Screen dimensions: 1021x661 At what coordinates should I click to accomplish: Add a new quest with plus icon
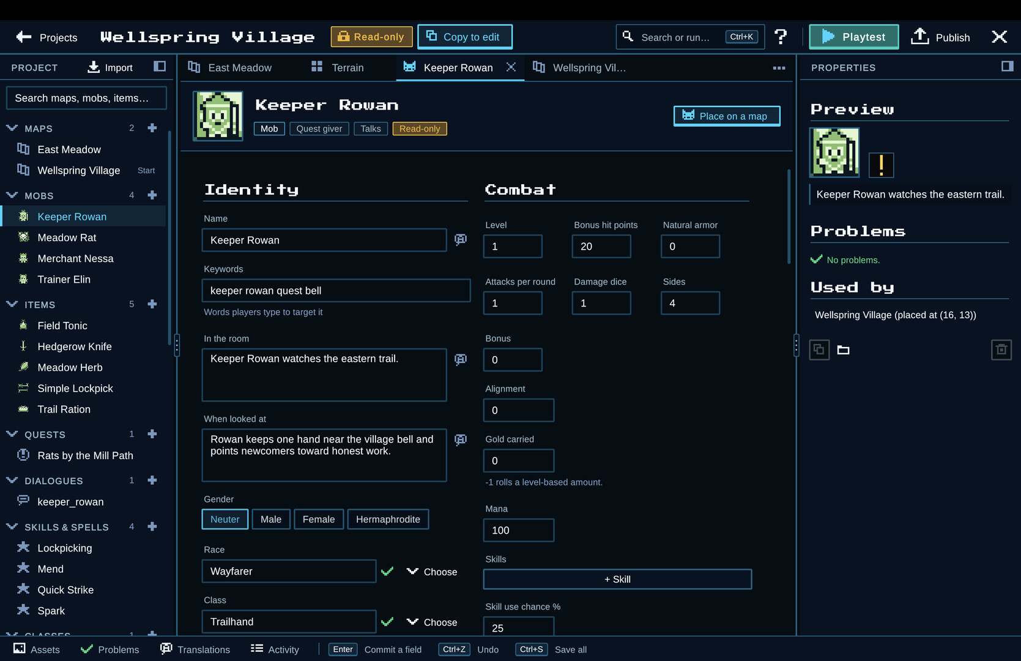click(152, 434)
